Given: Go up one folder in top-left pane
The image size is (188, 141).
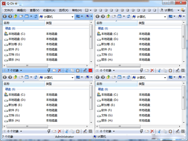Looking at the screenshot, I should [15, 16].
